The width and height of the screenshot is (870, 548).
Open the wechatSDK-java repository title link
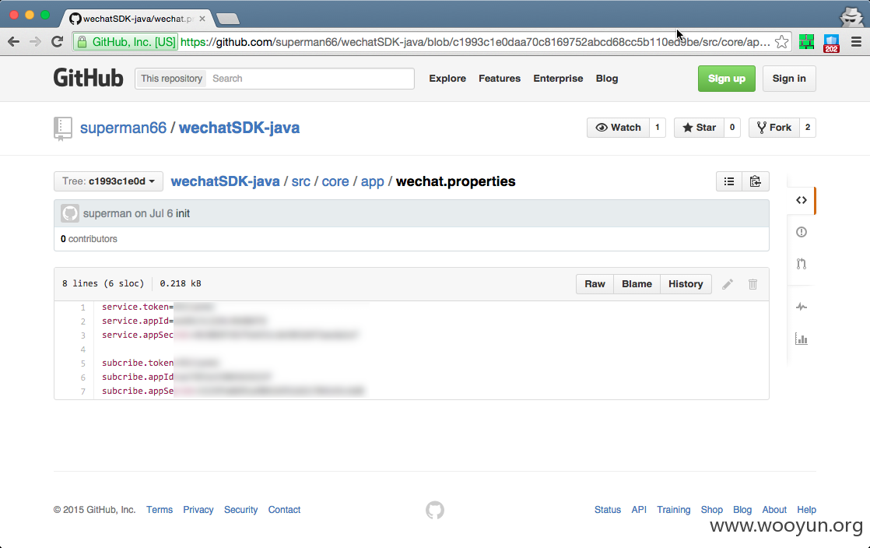(x=239, y=128)
